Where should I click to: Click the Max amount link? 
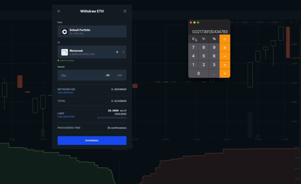[64, 75]
